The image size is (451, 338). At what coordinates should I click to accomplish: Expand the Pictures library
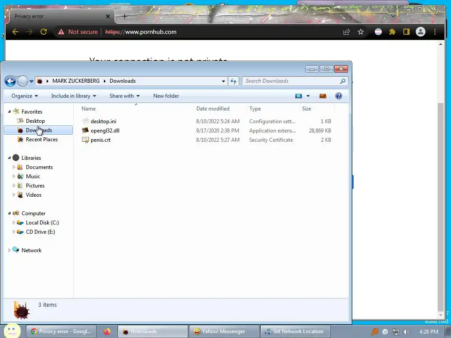point(14,185)
